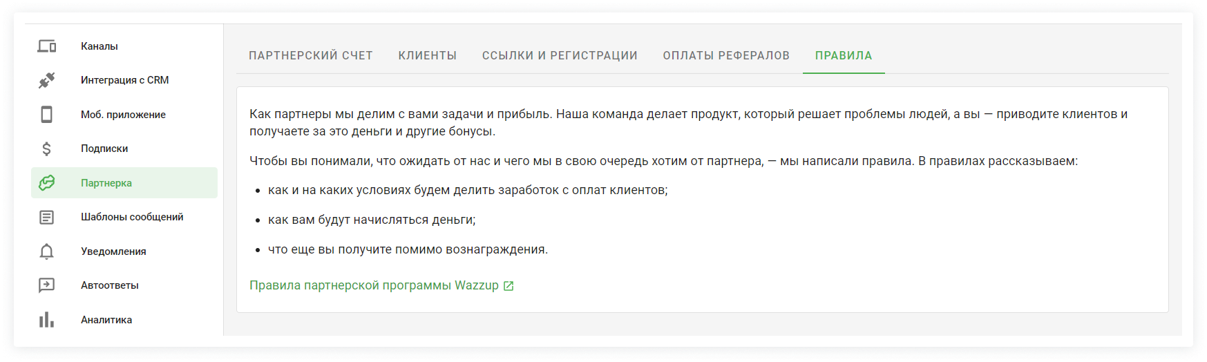The width and height of the screenshot is (1207, 362).
Task: Open Правила партнерской программы Wazzup link
Action: pyautogui.click(x=374, y=285)
